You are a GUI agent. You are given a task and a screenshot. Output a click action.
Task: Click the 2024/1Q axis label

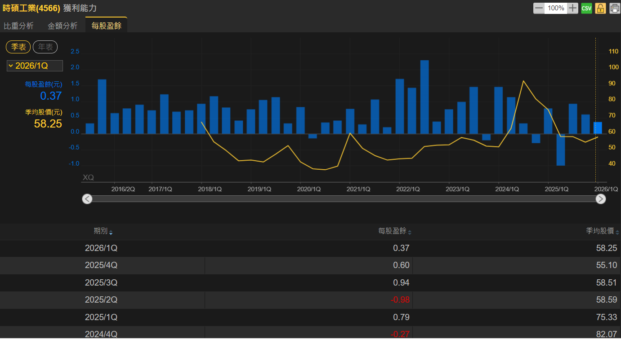coord(507,189)
